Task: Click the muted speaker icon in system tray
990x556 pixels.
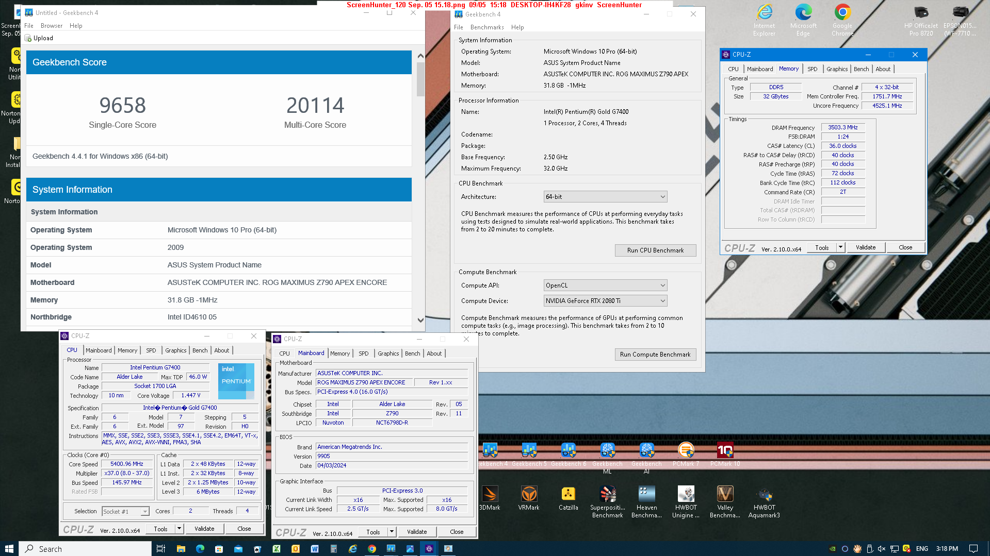Action: click(x=882, y=549)
